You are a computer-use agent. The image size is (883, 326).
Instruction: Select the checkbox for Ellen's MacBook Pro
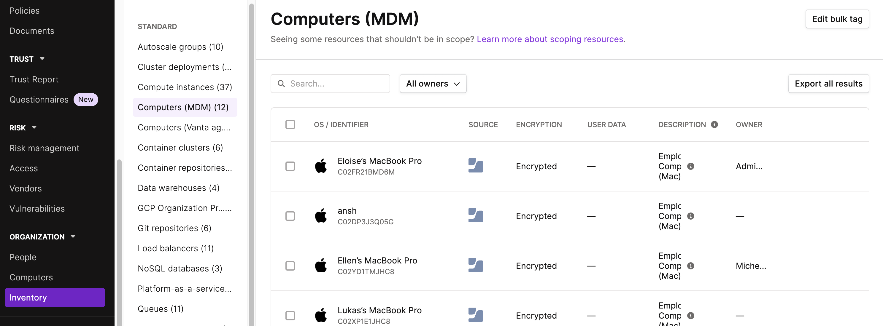[x=290, y=266]
